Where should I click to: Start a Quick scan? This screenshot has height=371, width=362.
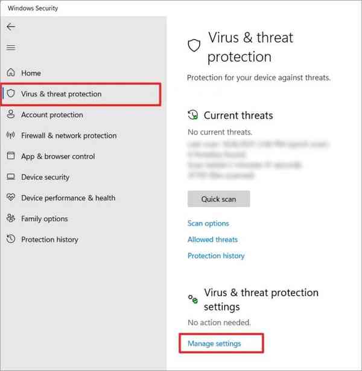pos(218,198)
